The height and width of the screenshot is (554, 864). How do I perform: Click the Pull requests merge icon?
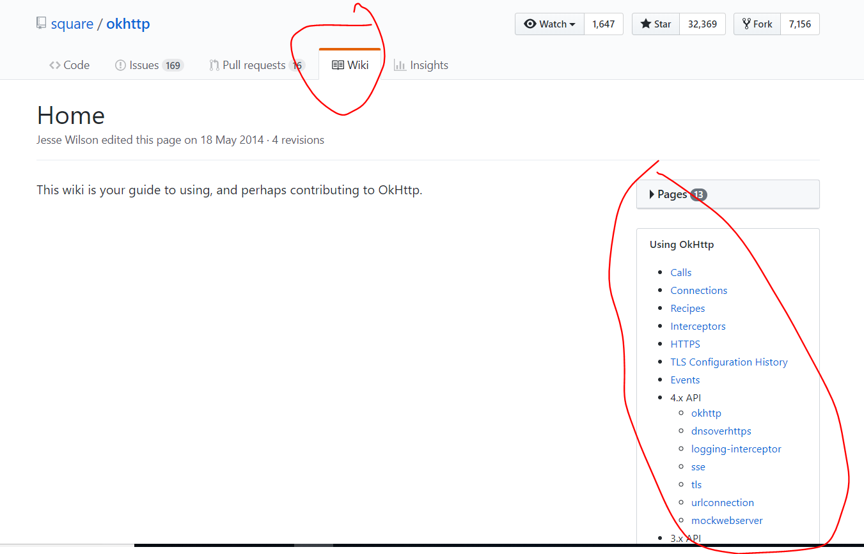pyautogui.click(x=214, y=65)
